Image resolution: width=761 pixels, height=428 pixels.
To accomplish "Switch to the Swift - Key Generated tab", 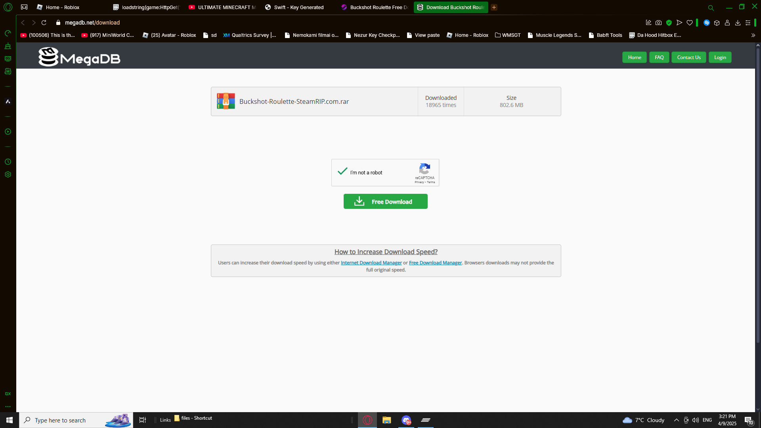I will point(298,7).
